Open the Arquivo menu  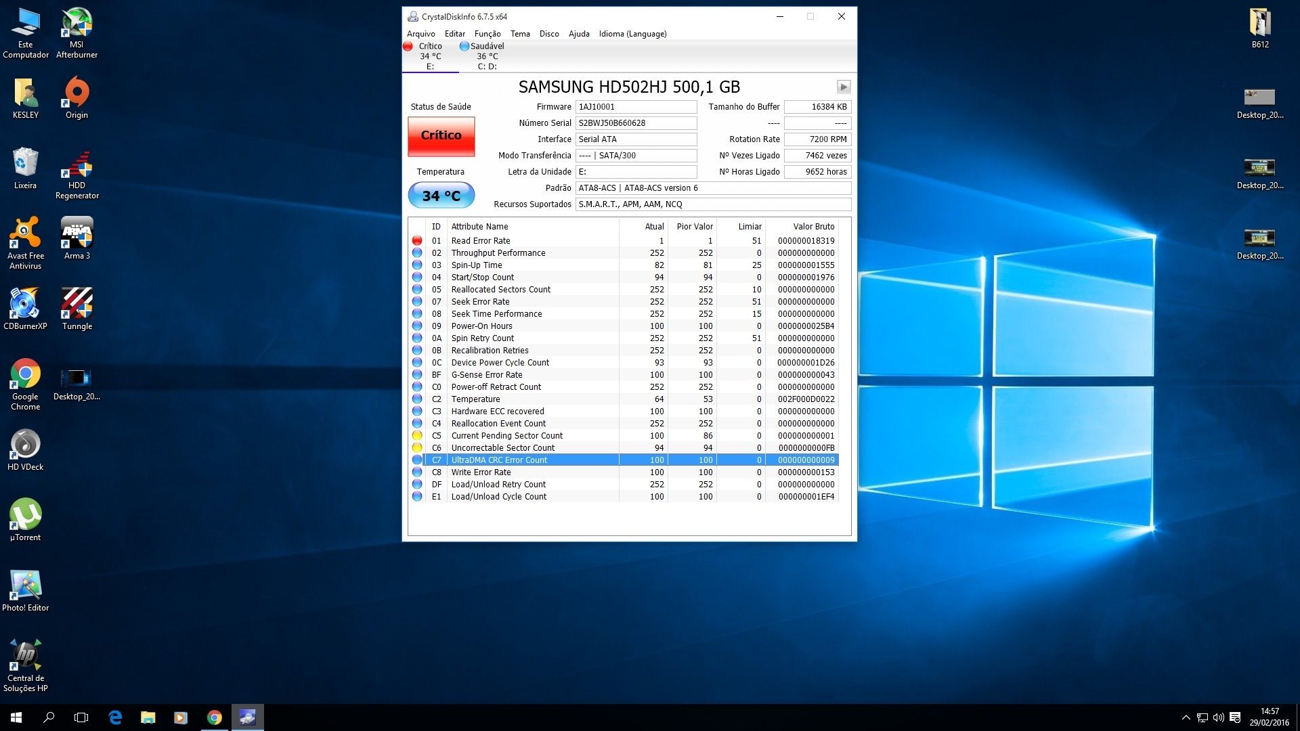click(420, 34)
